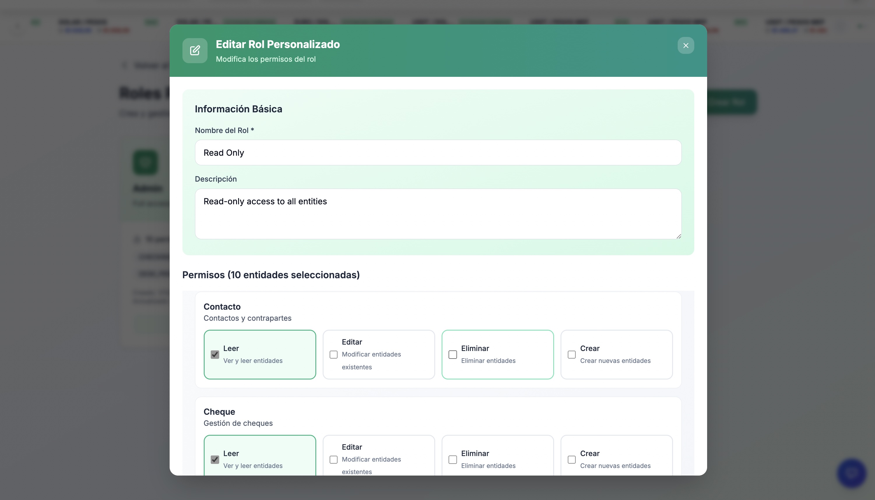Enable Crear permission for Contacto
This screenshot has height=500, width=875.
point(571,354)
